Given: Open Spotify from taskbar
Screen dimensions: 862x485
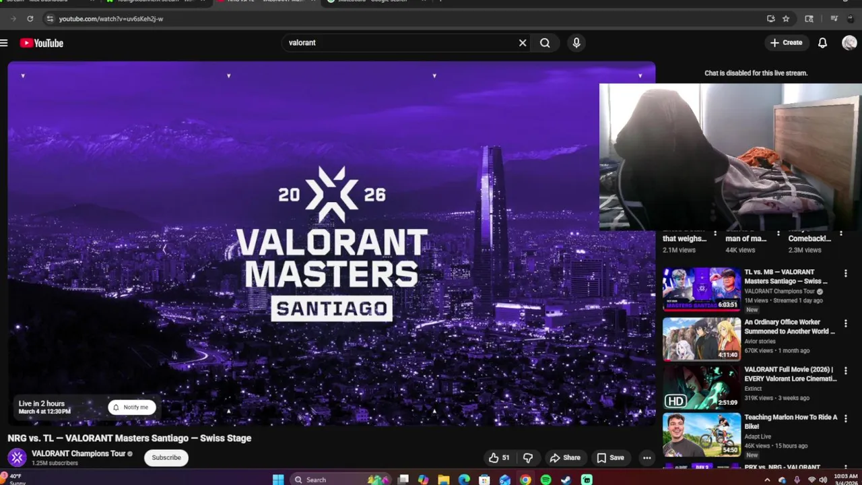Looking at the screenshot, I should (545, 480).
